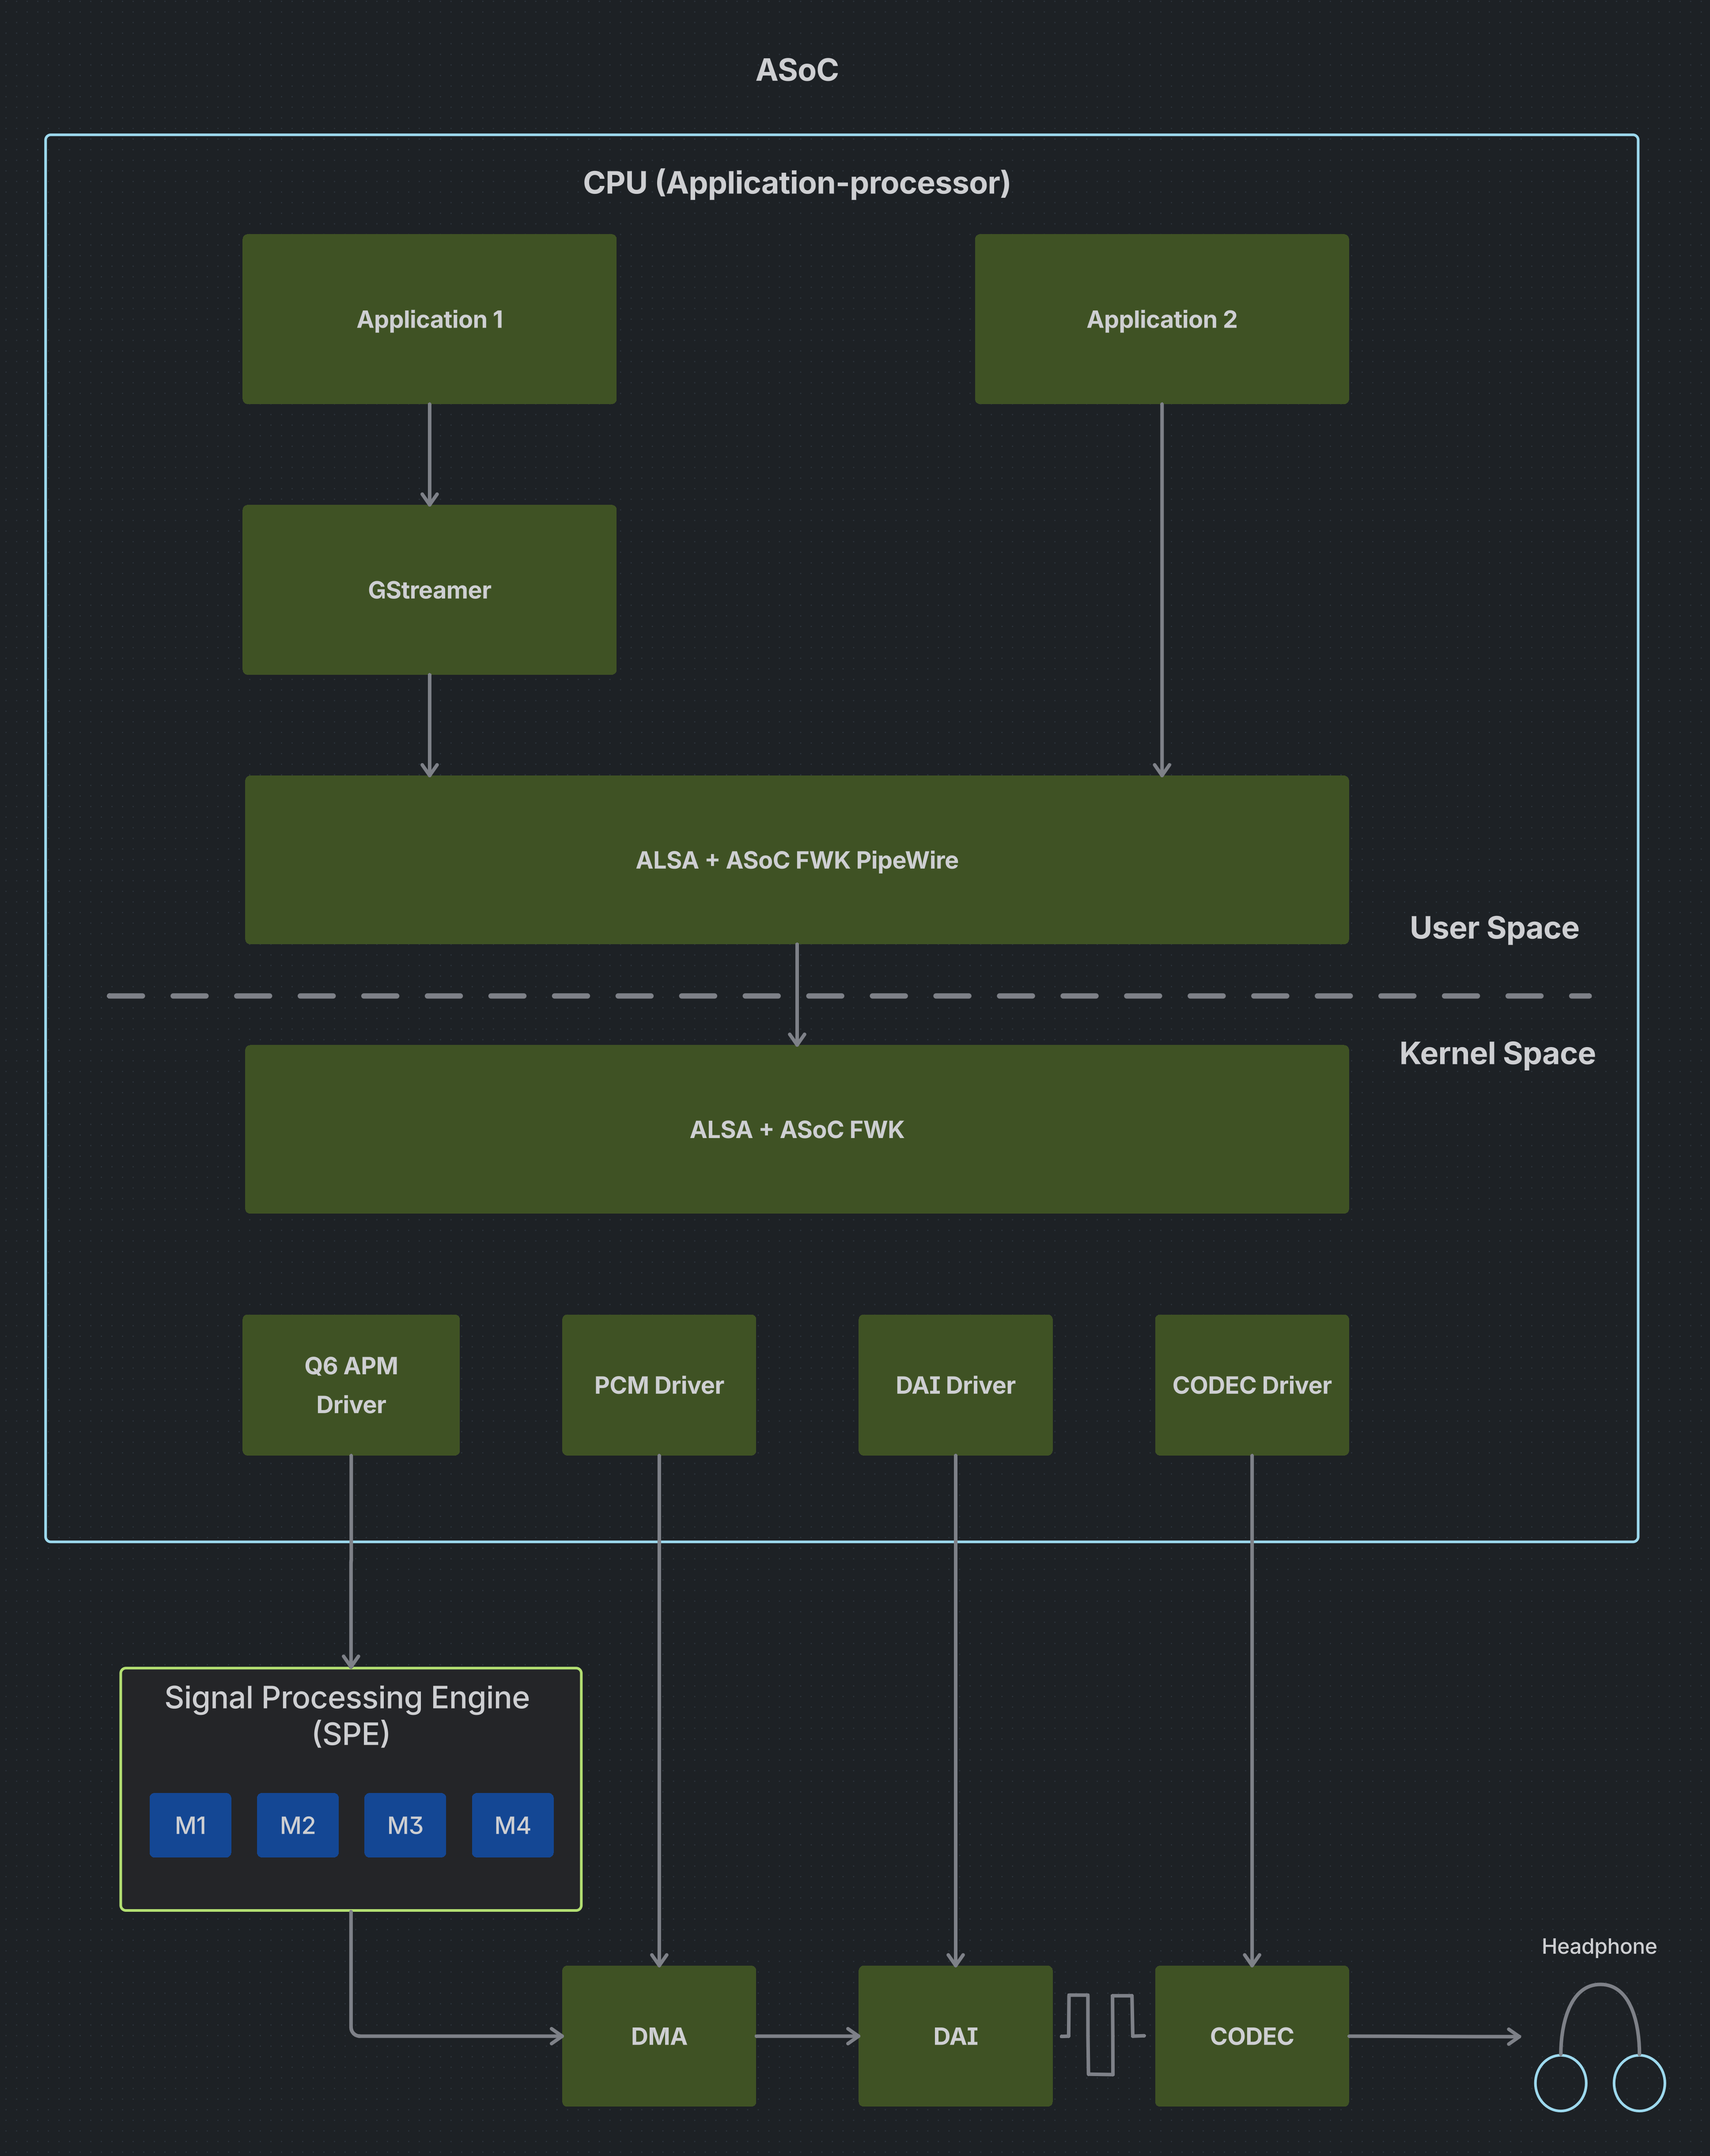The image size is (1710, 2156).
Task: Click the DAI Driver block
Action: tap(955, 1385)
